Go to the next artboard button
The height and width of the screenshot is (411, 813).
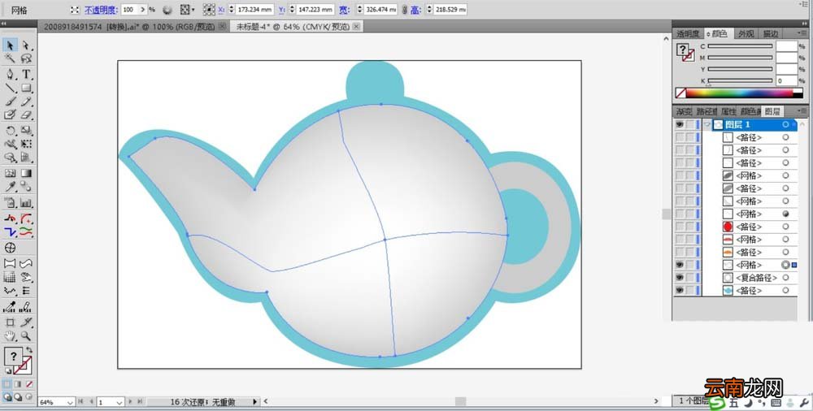click(130, 402)
